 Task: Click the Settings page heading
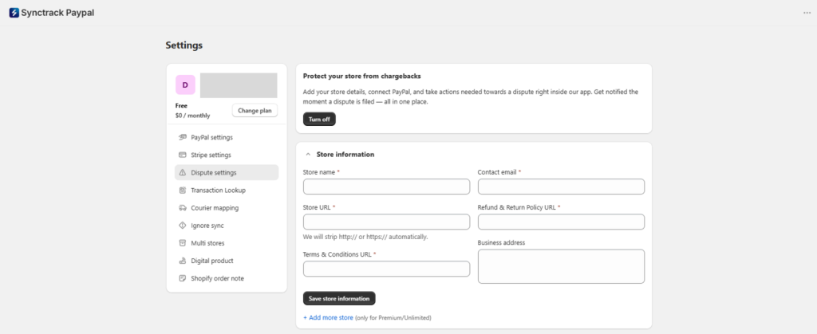pyautogui.click(x=184, y=45)
